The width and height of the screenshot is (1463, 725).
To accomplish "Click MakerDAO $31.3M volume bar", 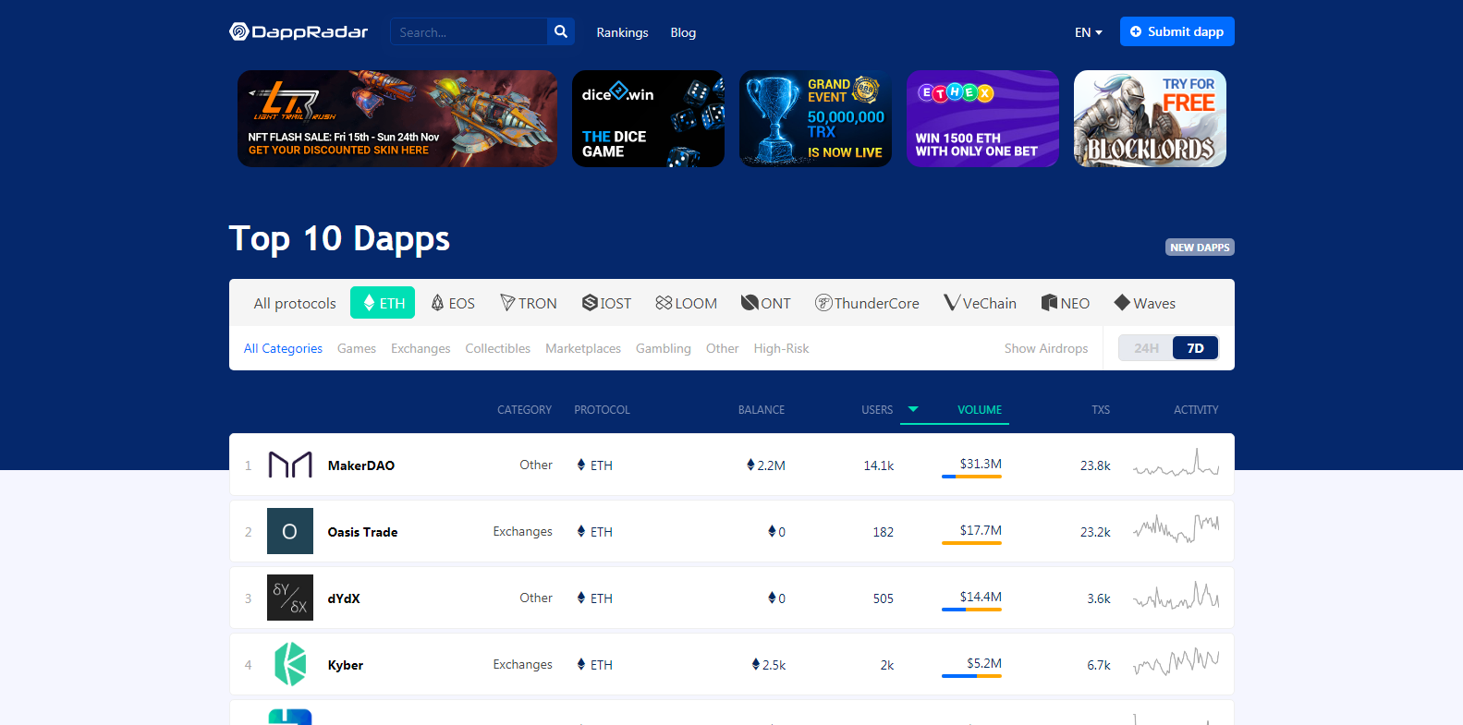I will pyautogui.click(x=971, y=477).
